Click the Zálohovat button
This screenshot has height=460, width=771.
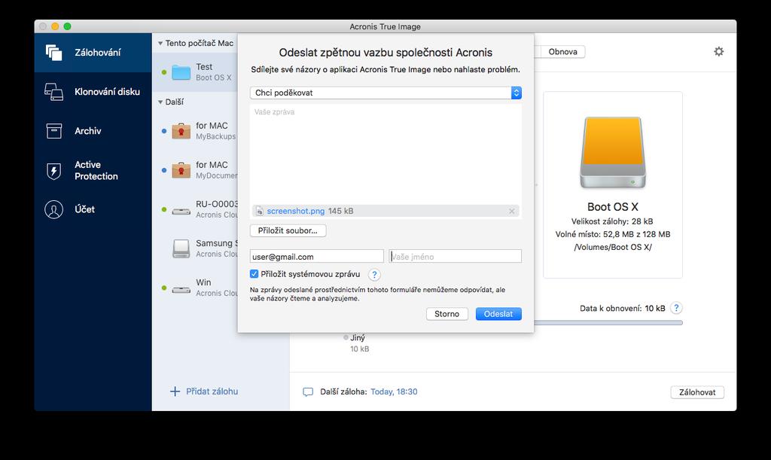tap(697, 392)
